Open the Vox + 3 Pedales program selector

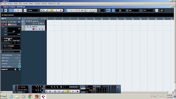[x=11, y=46]
